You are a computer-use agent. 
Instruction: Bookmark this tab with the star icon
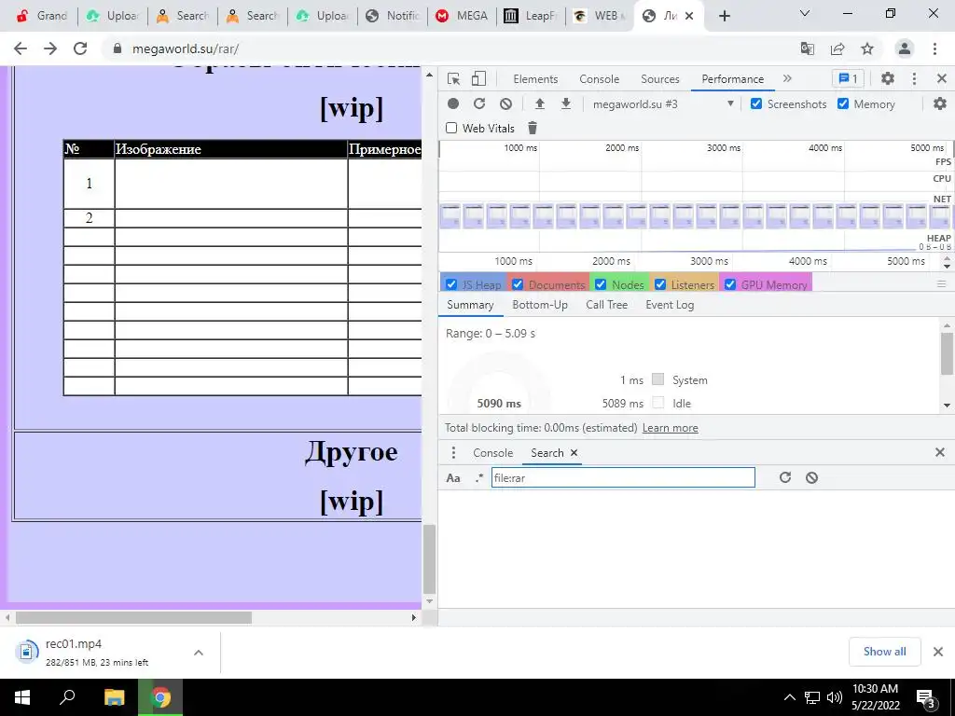tap(867, 48)
